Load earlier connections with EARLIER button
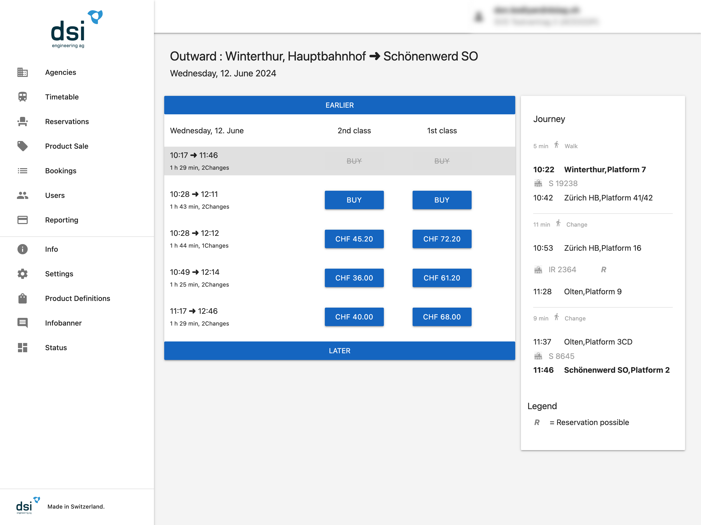 pyautogui.click(x=339, y=105)
